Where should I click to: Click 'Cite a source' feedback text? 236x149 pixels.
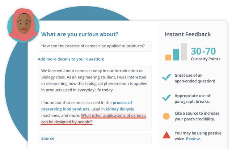click(197, 116)
